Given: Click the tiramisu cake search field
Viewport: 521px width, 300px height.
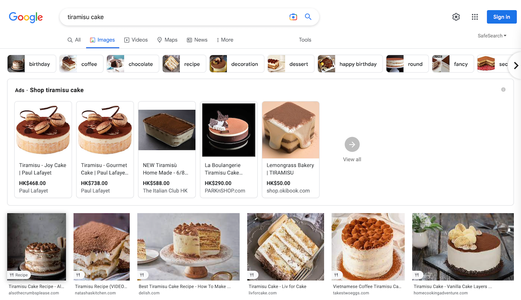Looking at the screenshot, I should tap(175, 17).
